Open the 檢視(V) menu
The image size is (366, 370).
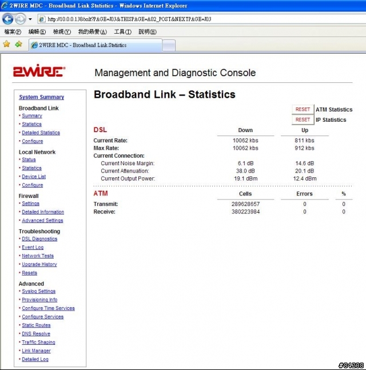tap(62, 31)
